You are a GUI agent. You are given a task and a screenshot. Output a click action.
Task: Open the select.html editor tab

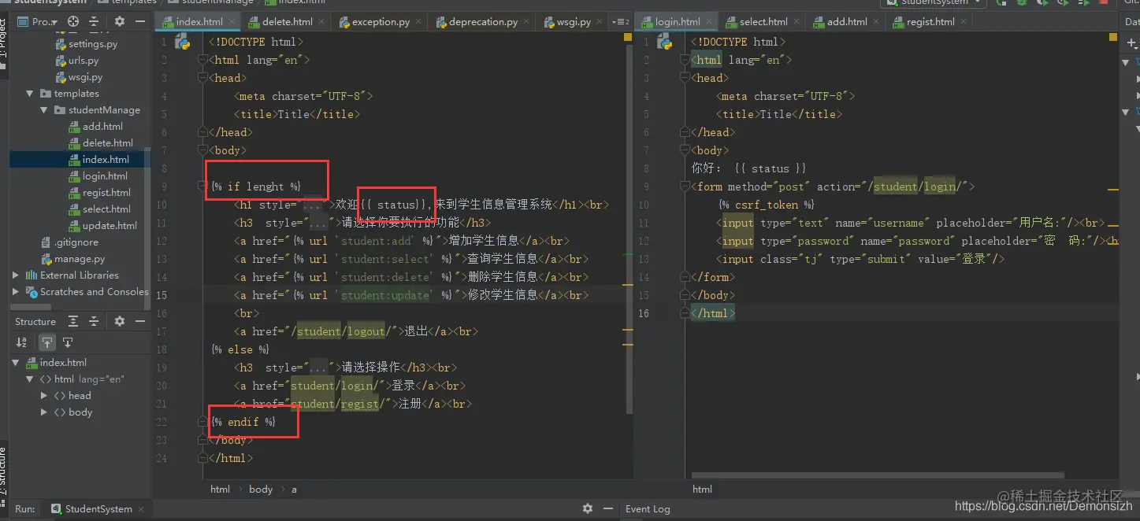763,22
